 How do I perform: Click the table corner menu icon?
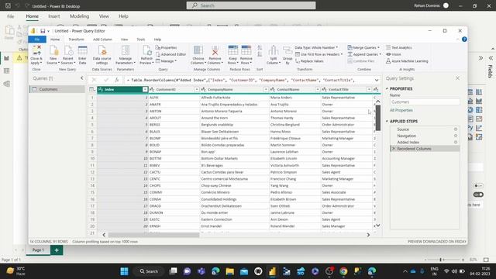point(92,90)
